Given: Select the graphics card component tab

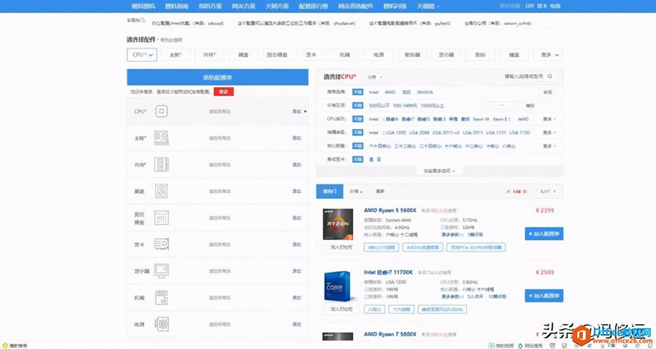Looking at the screenshot, I should (311, 55).
